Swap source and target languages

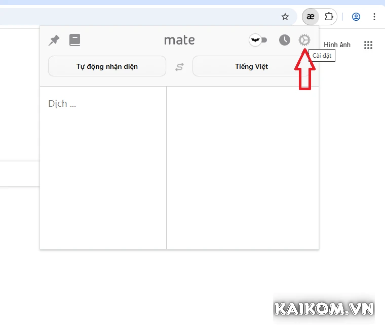tap(179, 66)
